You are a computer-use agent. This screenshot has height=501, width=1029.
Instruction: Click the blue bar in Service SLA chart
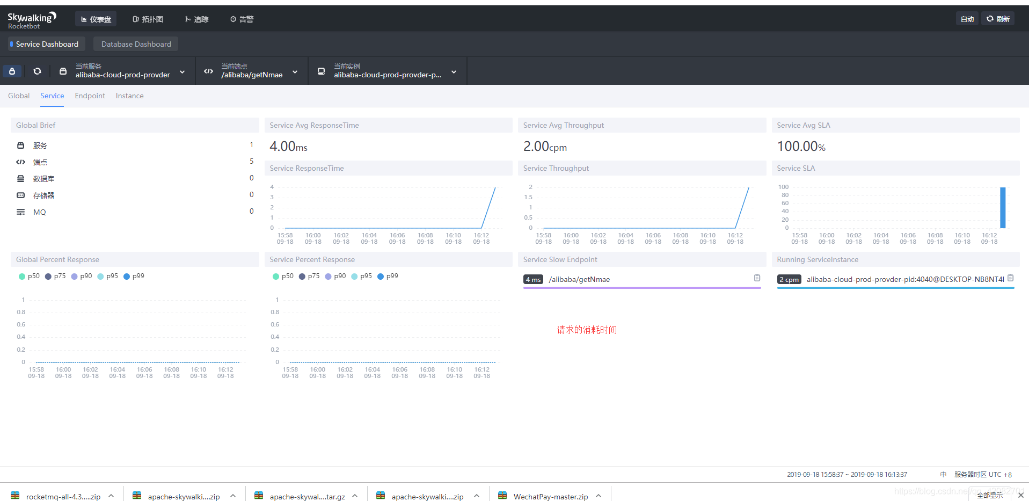click(1003, 207)
